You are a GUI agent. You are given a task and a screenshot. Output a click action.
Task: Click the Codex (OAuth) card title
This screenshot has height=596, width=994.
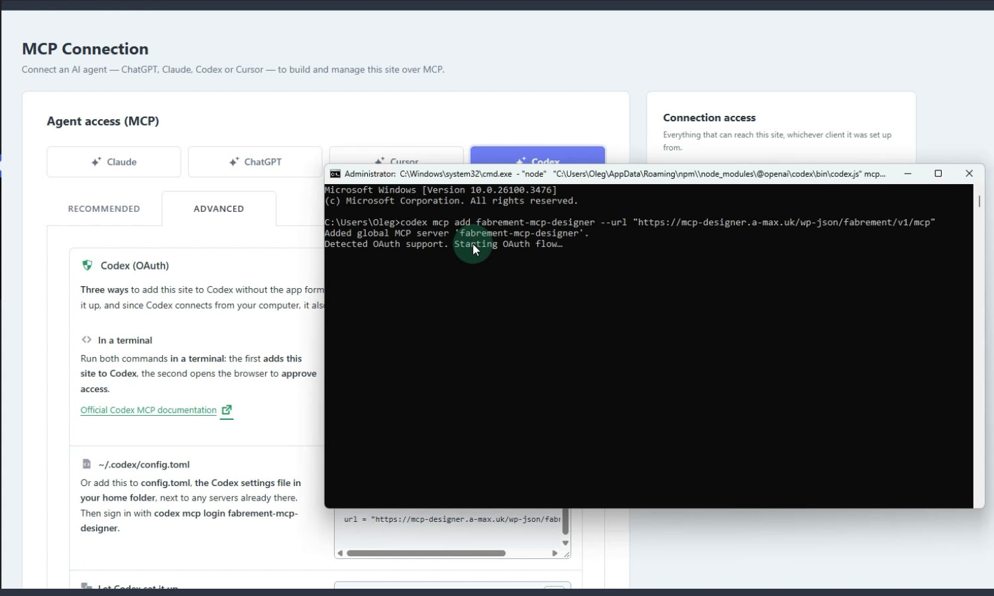click(135, 266)
